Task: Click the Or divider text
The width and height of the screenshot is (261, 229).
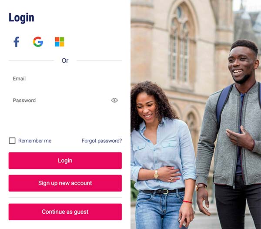Action: tap(65, 61)
